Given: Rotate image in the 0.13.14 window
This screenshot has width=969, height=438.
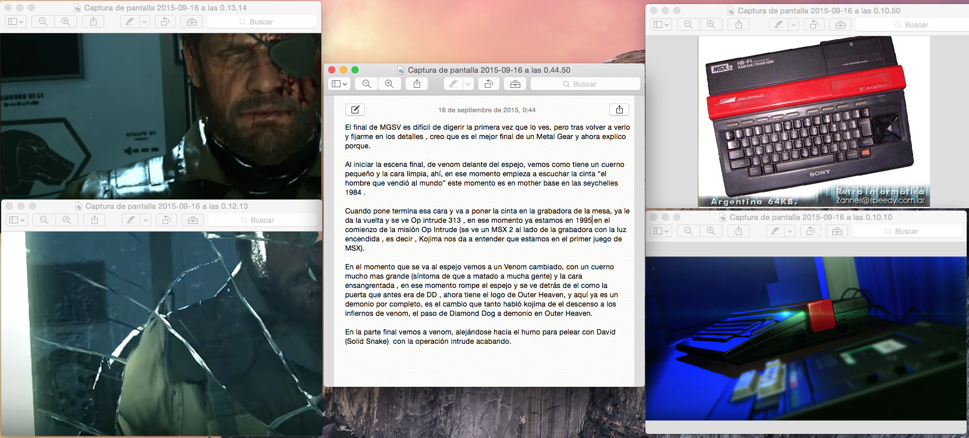Looking at the screenshot, I should click(x=165, y=22).
